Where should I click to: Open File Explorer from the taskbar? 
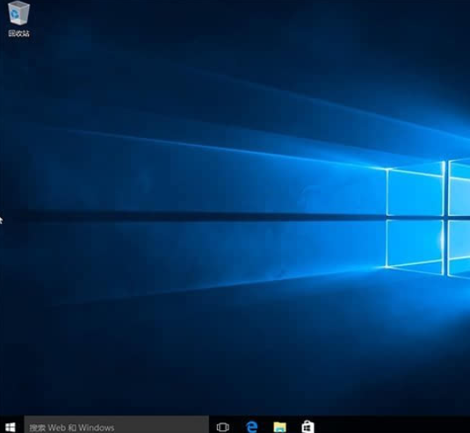pos(279,427)
